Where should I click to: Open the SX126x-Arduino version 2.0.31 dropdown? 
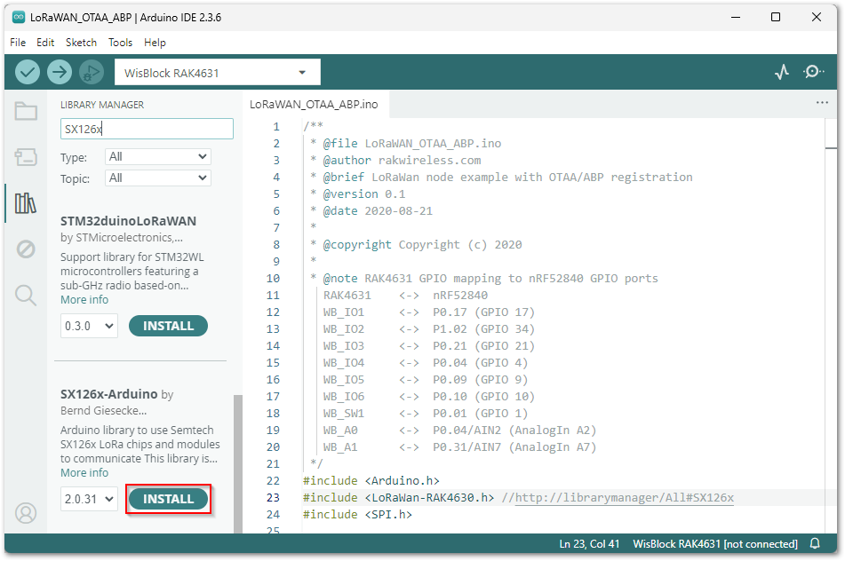click(89, 500)
